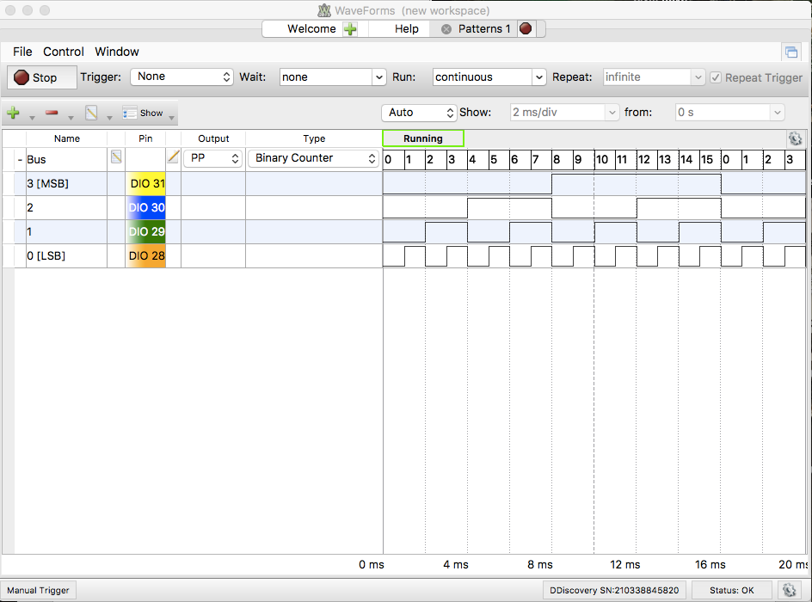812x602 pixels.
Task: Open waveform options gear at top right
Action: (x=795, y=138)
